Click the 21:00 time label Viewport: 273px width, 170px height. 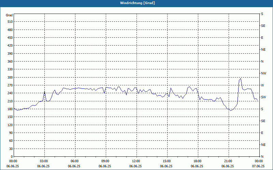(x=228, y=161)
